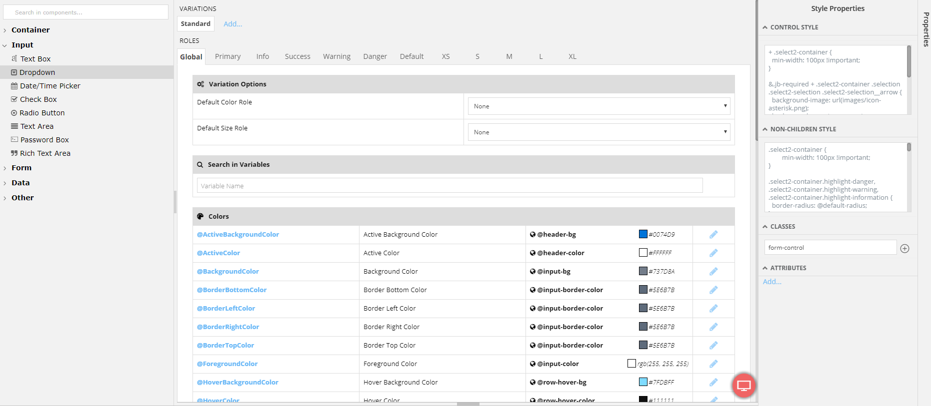Click the Add... attributes link
This screenshot has height=406, width=931.
pos(771,282)
